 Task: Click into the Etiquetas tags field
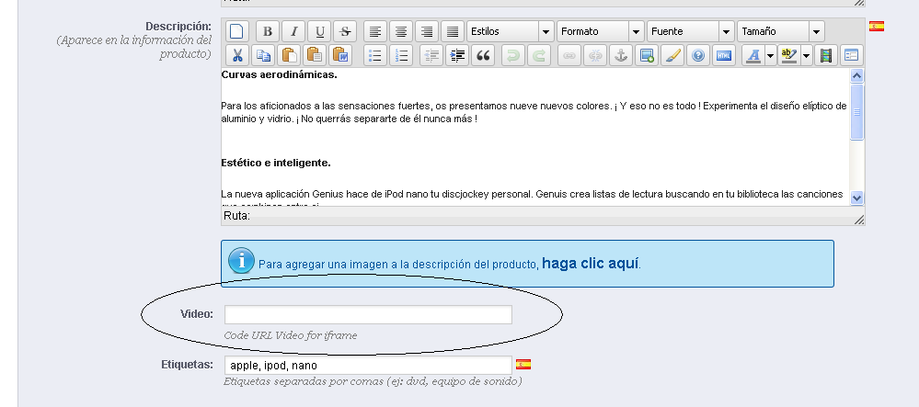click(368, 366)
